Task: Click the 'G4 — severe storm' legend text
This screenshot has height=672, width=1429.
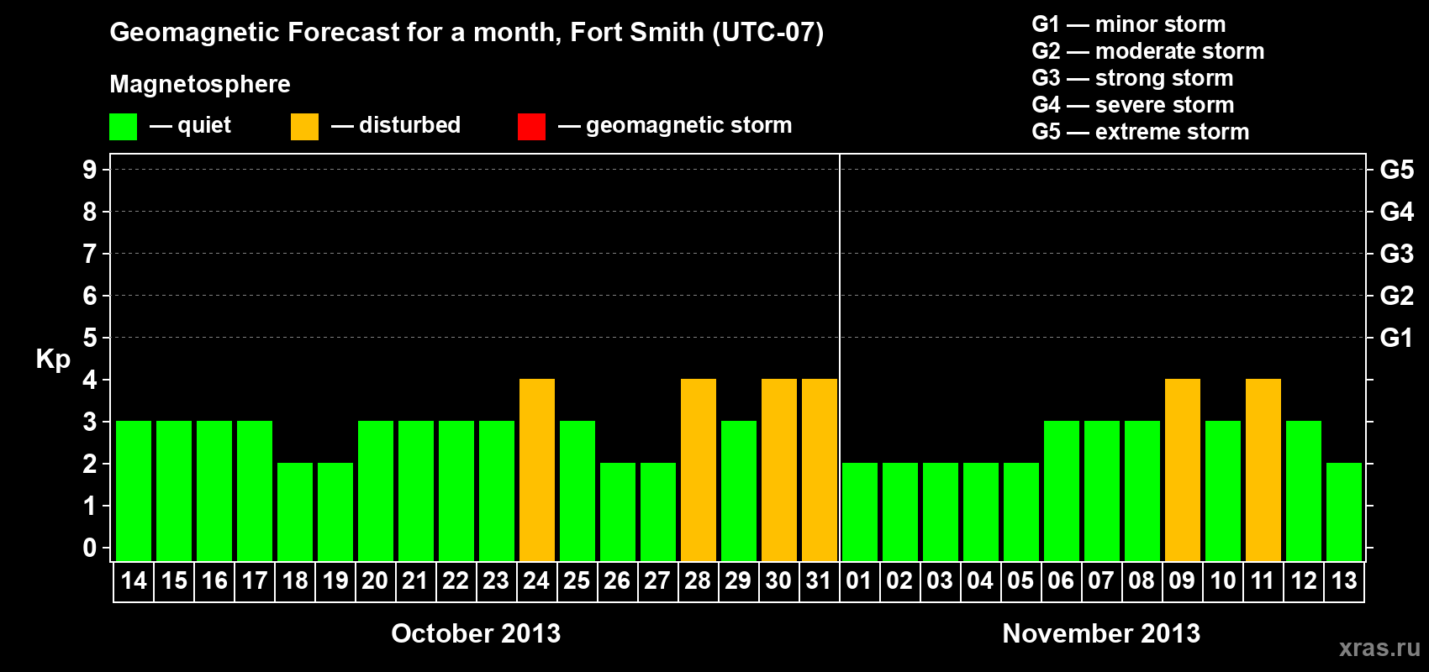Action: 1133,105
